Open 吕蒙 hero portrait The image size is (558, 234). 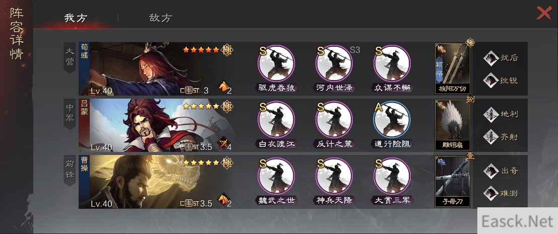click(157, 125)
